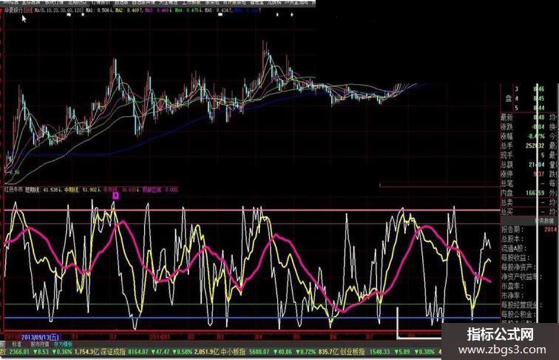The width and height of the screenshot is (559, 360).
Task: Click the 华夏银行 stock name in the chart header
Action: tap(14, 10)
